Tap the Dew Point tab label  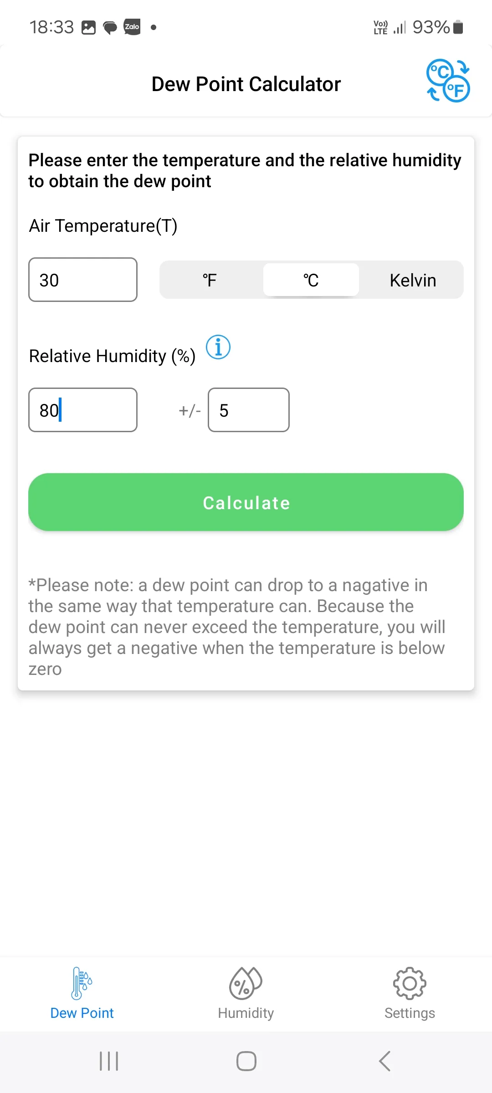point(82,1013)
